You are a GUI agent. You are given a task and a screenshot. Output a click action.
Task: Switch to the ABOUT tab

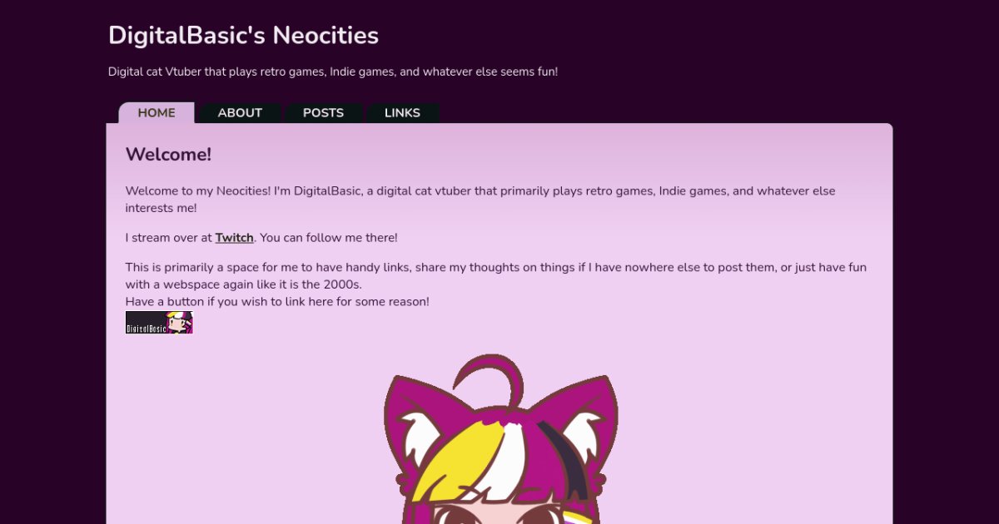(x=240, y=113)
